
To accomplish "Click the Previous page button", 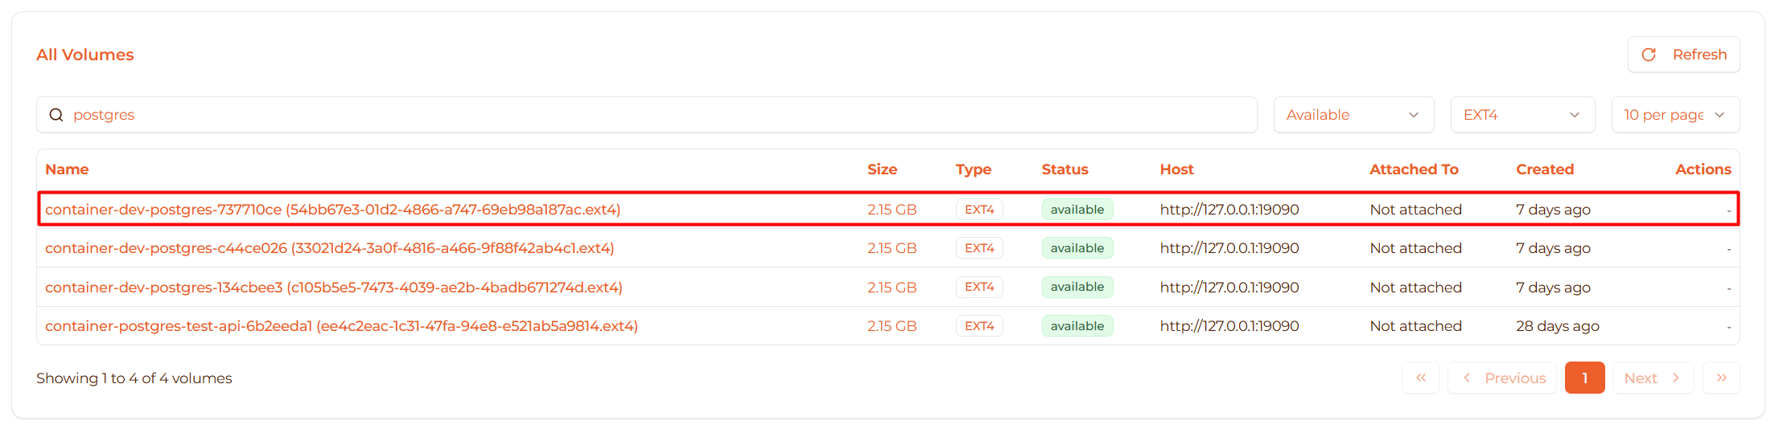I will pos(1502,378).
